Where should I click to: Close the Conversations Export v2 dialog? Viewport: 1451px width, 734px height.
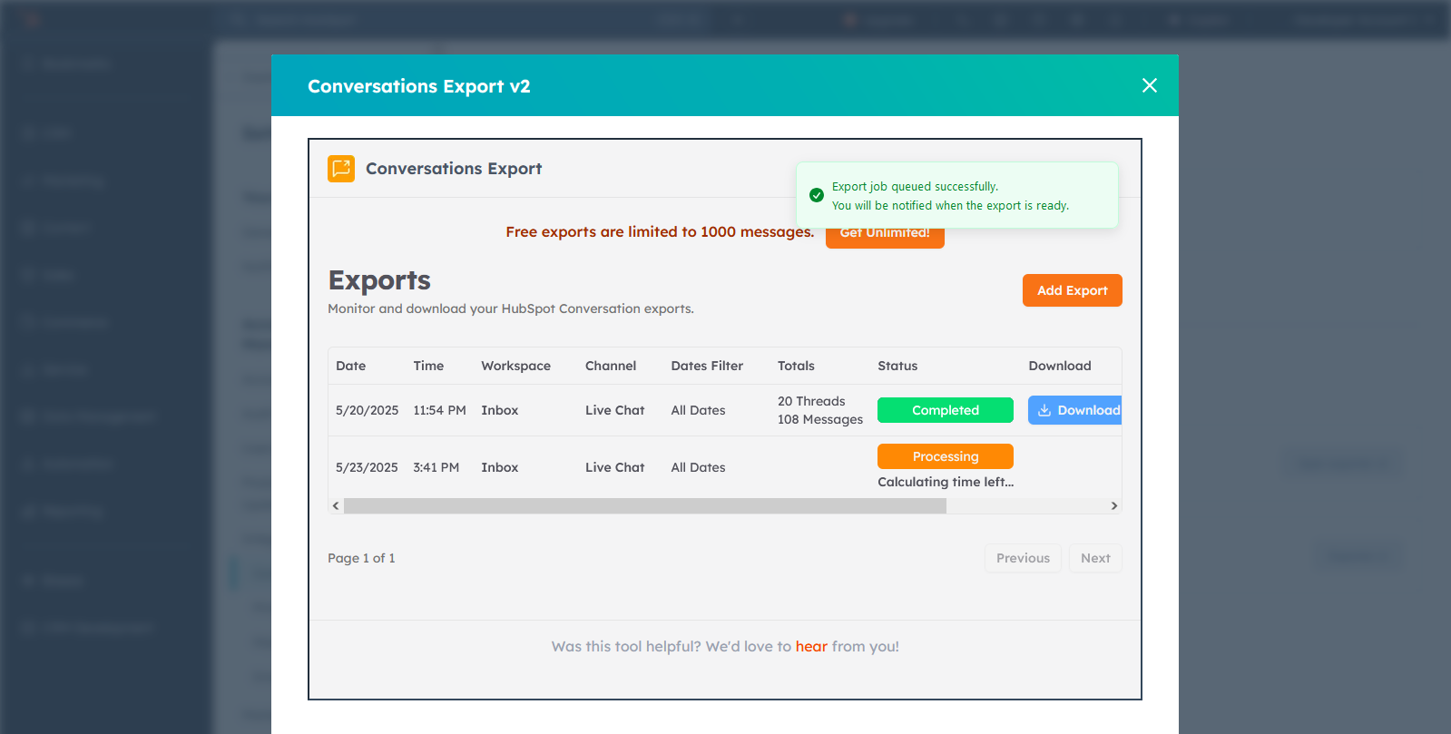pyautogui.click(x=1150, y=85)
